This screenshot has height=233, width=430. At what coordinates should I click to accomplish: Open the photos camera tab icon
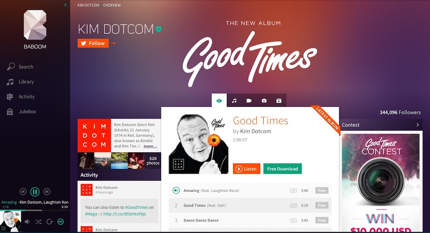pyautogui.click(x=264, y=101)
